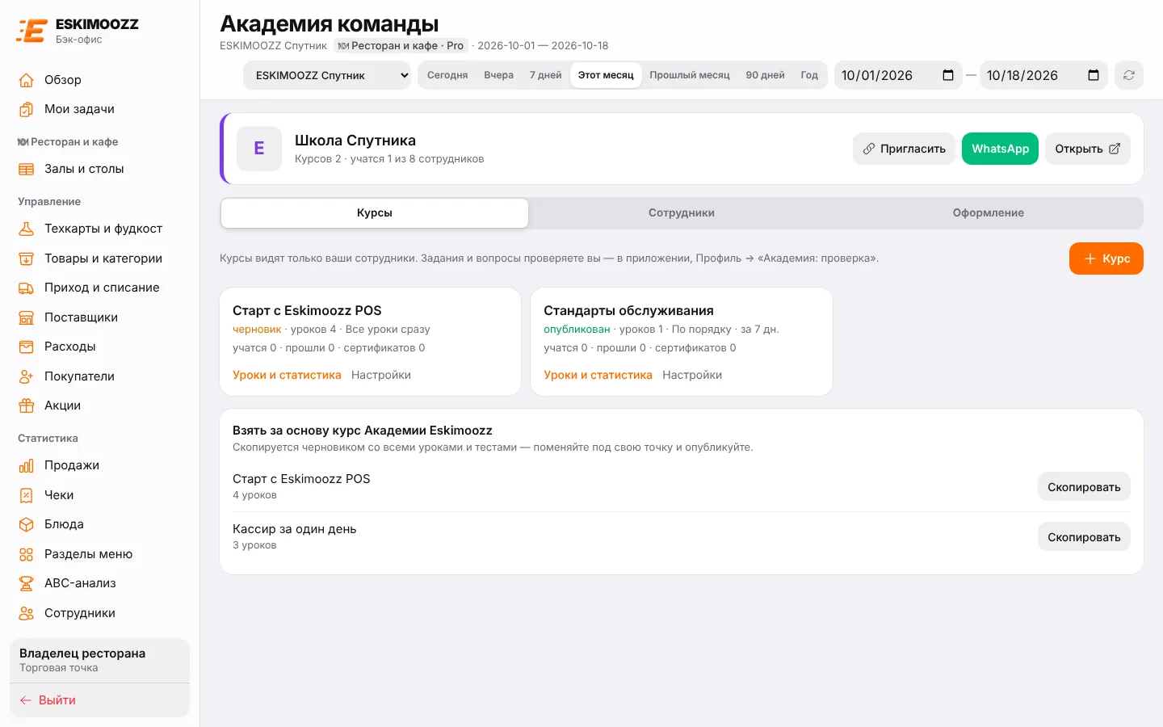
Task: Click the Eskimoozz logo icon
Action: click(x=31, y=31)
